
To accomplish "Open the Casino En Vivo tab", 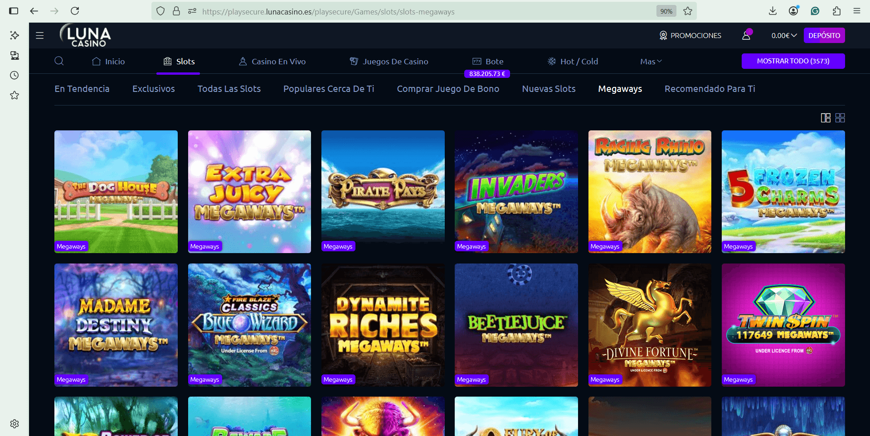I will click(x=272, y=62).
